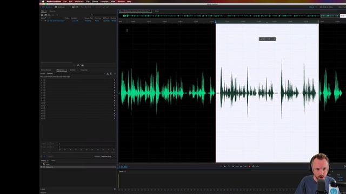Open the File menu
346x194 pixels.
click(65, 1)
